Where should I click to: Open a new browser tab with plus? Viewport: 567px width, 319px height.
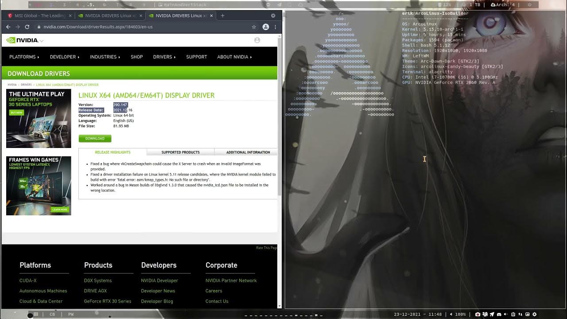(222, 16)
